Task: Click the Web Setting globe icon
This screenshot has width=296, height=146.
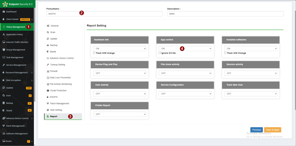Action: point(48,110)
